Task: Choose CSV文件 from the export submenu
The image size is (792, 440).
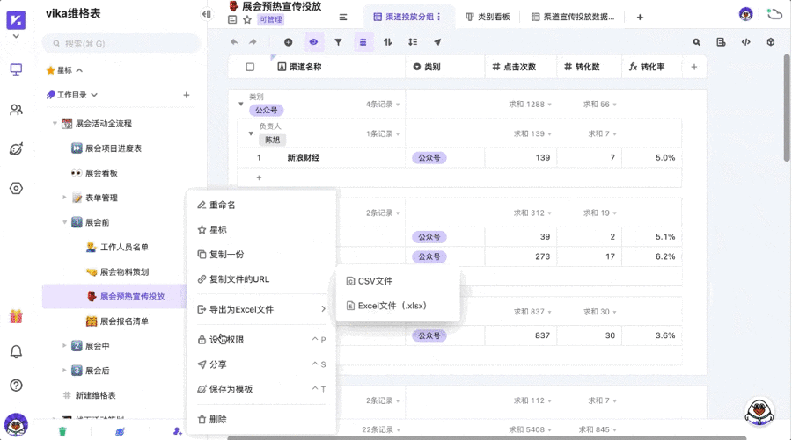Action: coord(375,281)
